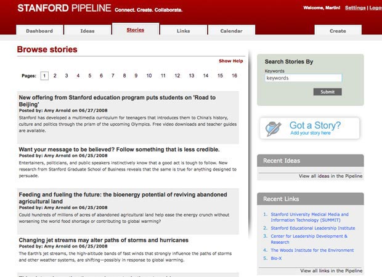
Task: Click the Stanford Pipeline logo title
Action: click(64, 8)
